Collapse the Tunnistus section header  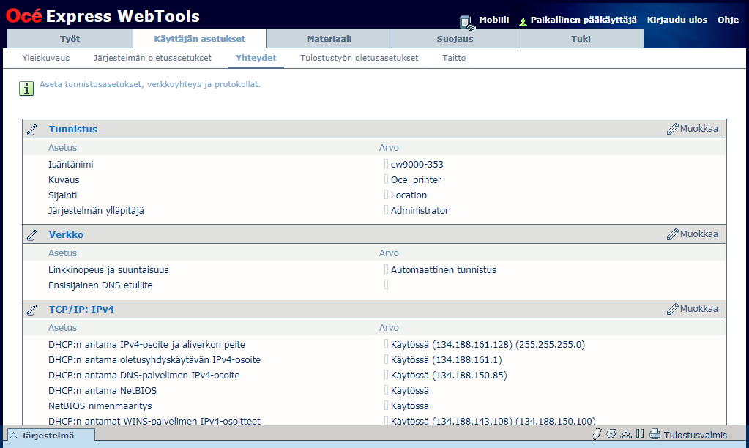(73, 130)
